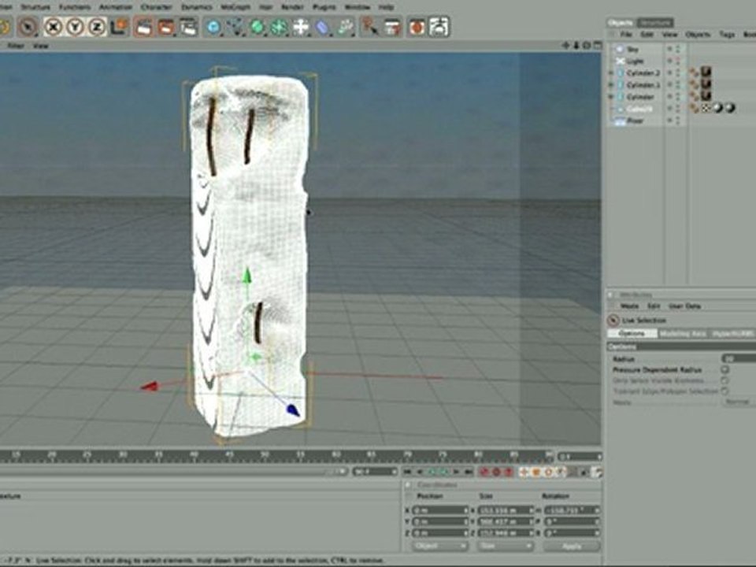Click the particle emitter icon
The width and height of the screenshot is (756, 567).
[x=345, y=27]
